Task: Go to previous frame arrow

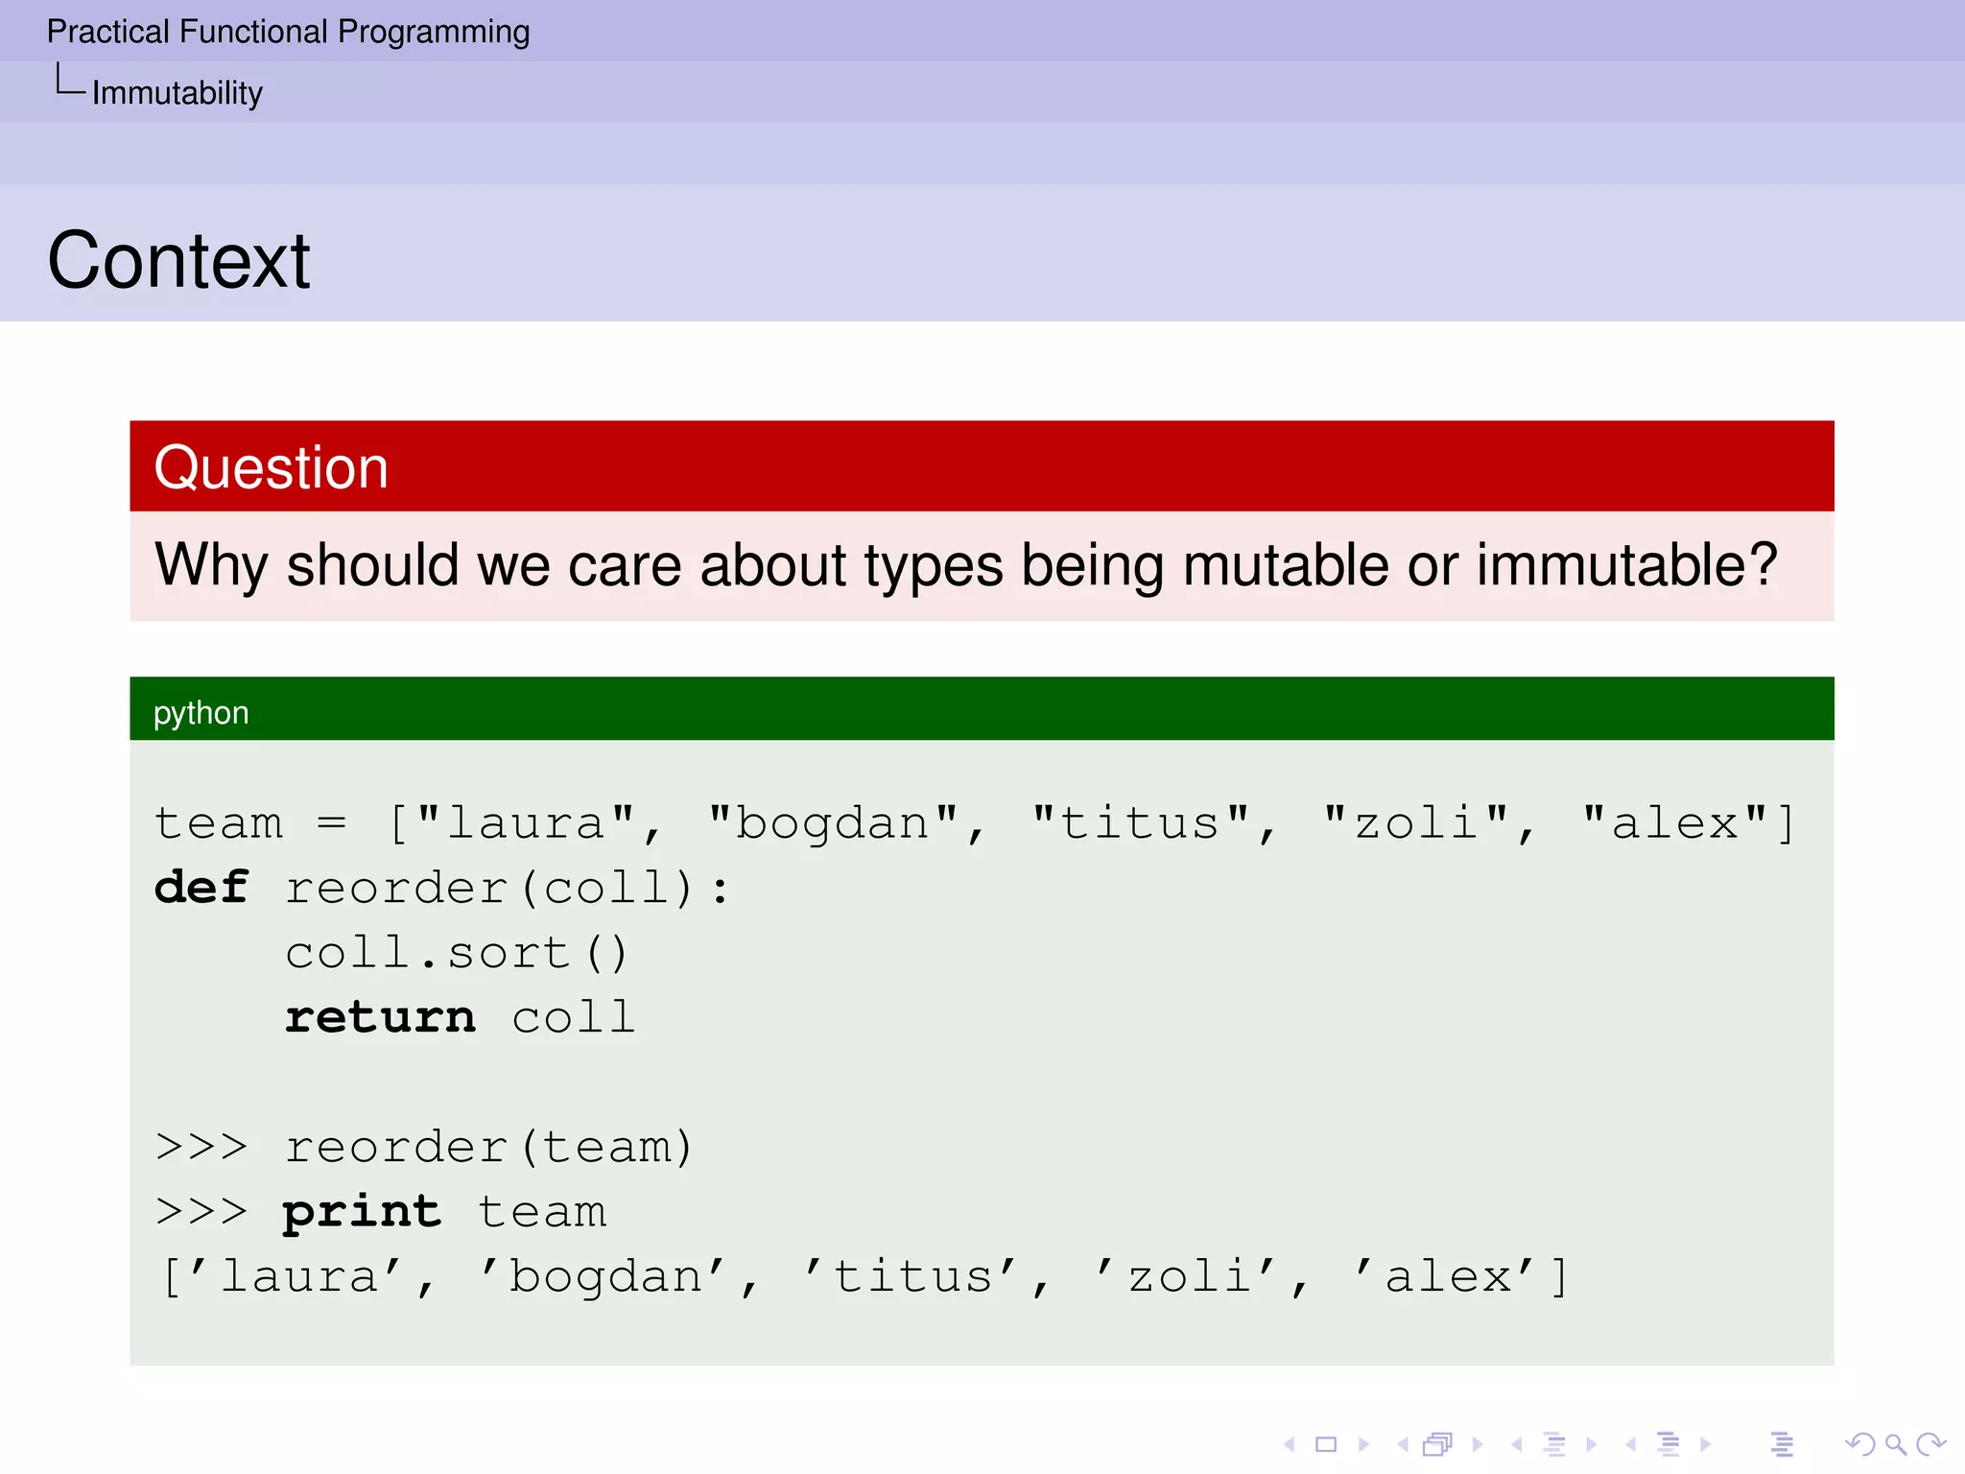Action: [1403, 1443]
